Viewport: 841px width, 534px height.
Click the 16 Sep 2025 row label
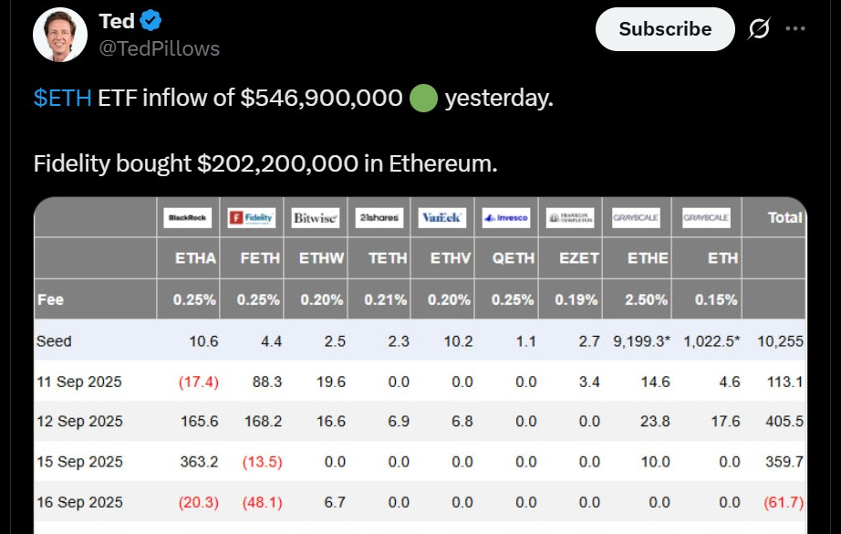click(79, 502)
